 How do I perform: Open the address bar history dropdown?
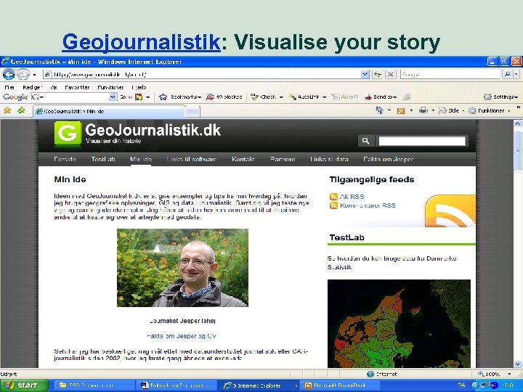pyautogui.click(x=365, y=74)
